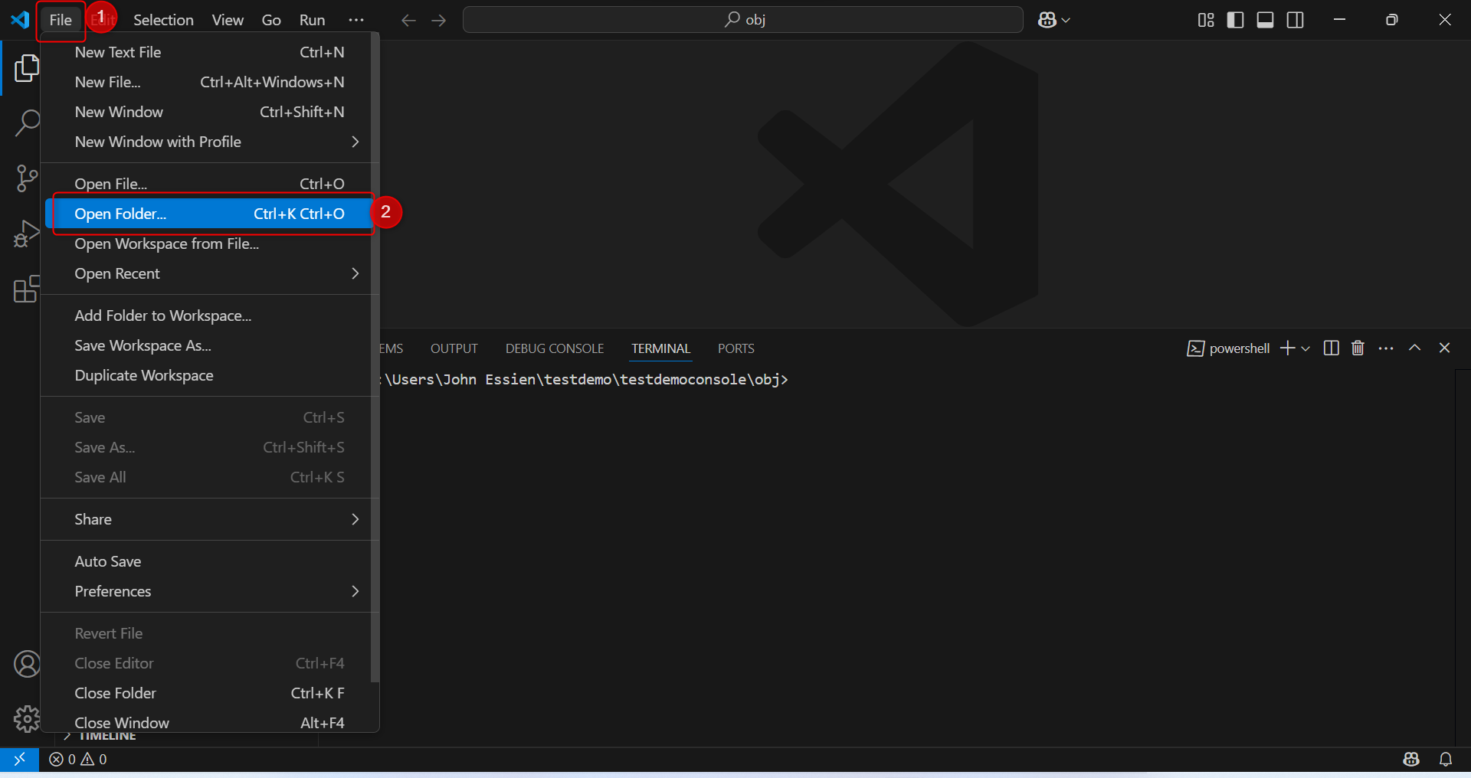Open the Manage gear icon
Screen dimensions: 1471x778
[x=27, y=719]
